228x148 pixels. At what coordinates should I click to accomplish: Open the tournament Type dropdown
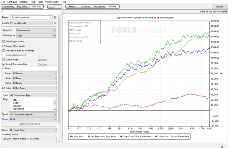[x=33, y=95]
